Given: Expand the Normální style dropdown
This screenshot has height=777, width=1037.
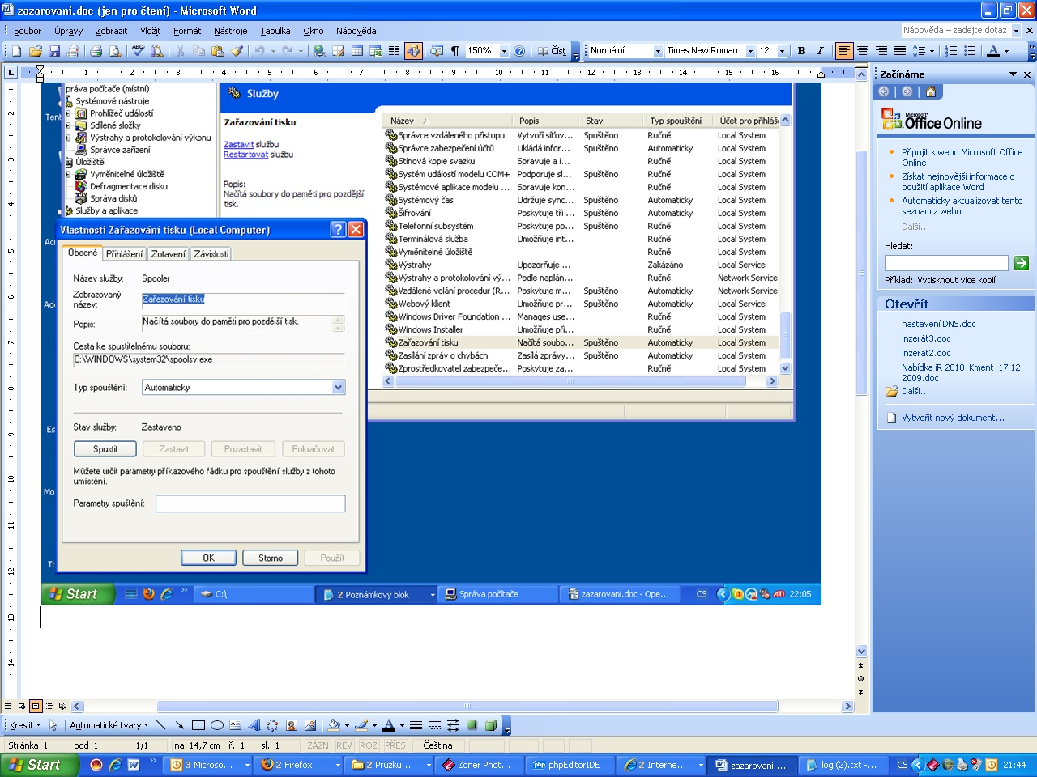Looking at the screenshot, I should tap(658, 51).
